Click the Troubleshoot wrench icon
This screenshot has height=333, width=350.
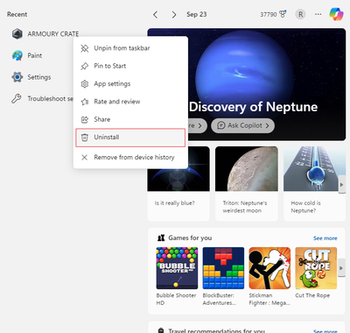click(17, 99)
